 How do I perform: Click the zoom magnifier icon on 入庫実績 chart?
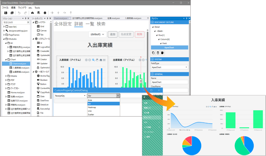tap(93, 60)
